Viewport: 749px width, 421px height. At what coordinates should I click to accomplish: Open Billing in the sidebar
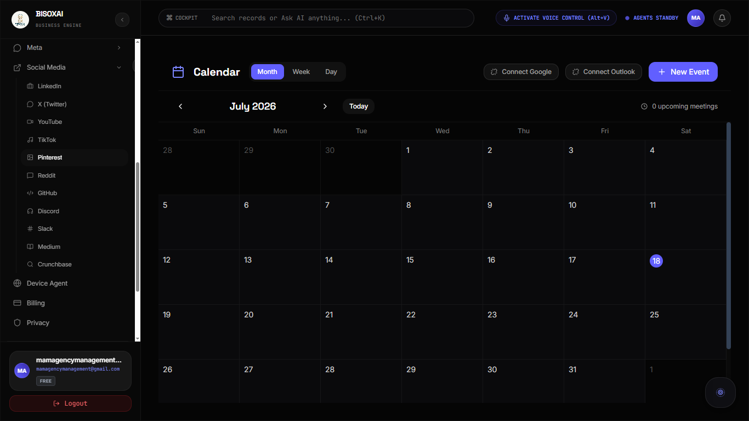pos(69,303)
